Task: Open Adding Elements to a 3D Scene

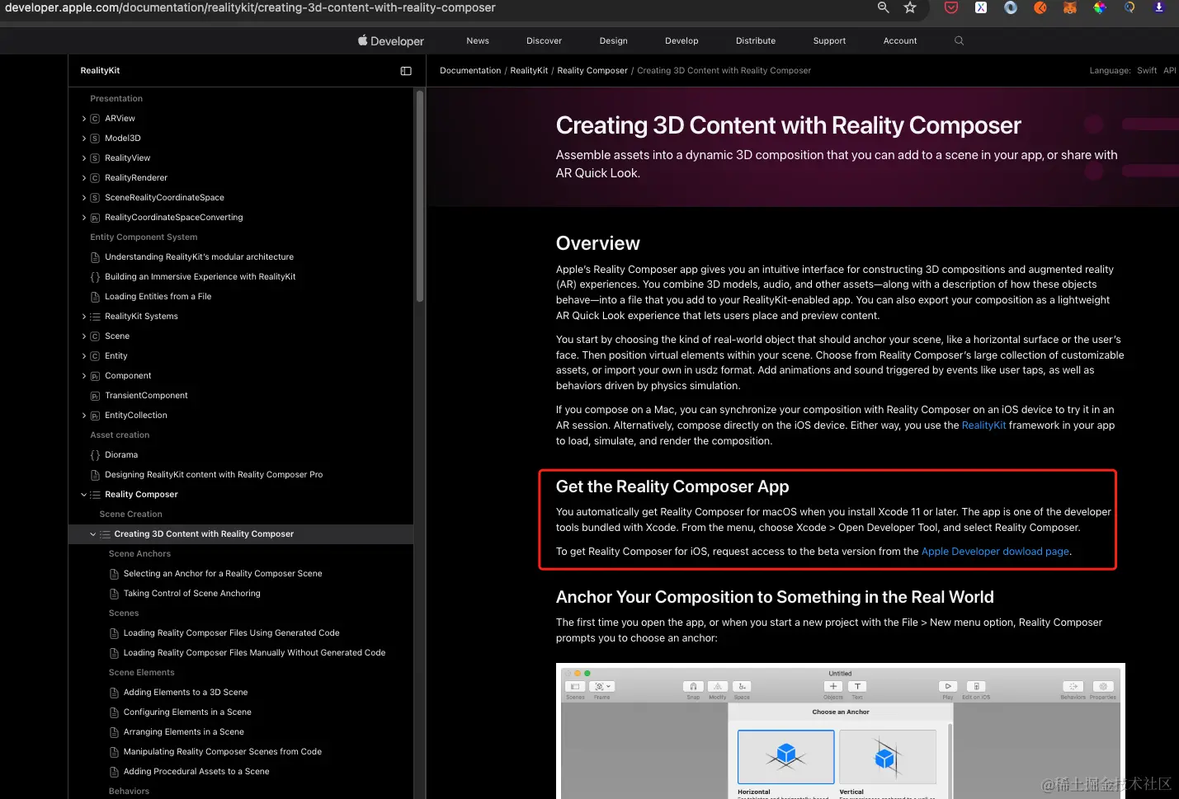Action: click(186, 693)
